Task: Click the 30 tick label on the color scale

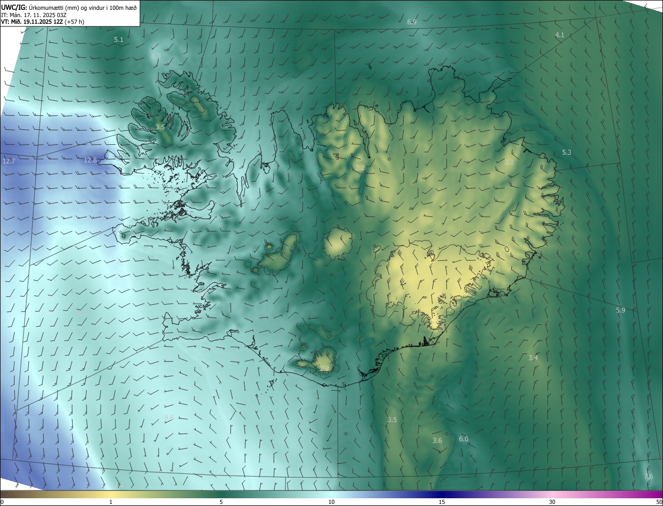Action: coord(552,502)
